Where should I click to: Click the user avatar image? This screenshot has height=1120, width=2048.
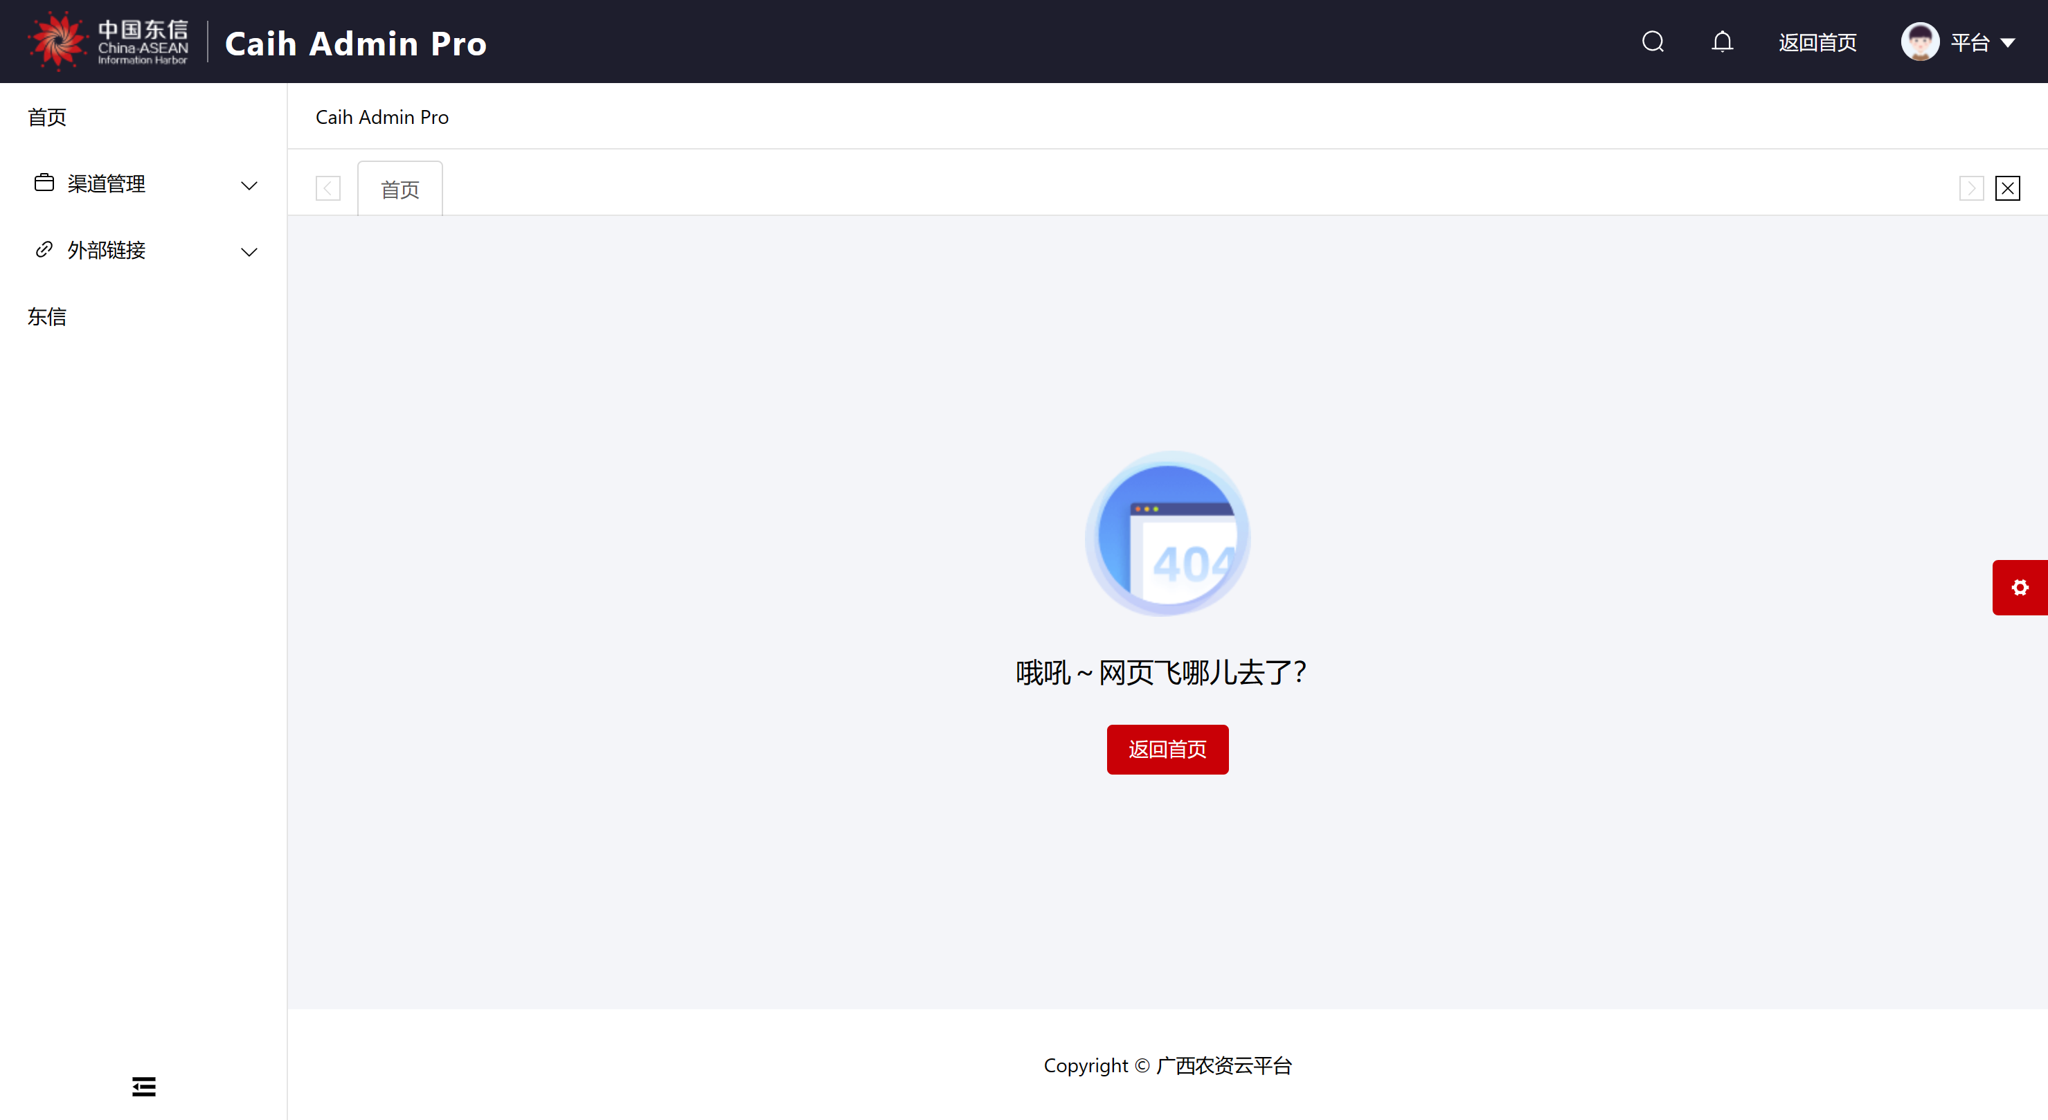1919,42
